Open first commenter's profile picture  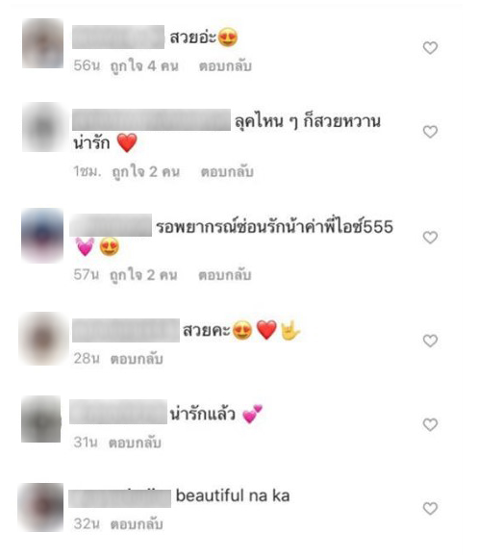(42, 43)
